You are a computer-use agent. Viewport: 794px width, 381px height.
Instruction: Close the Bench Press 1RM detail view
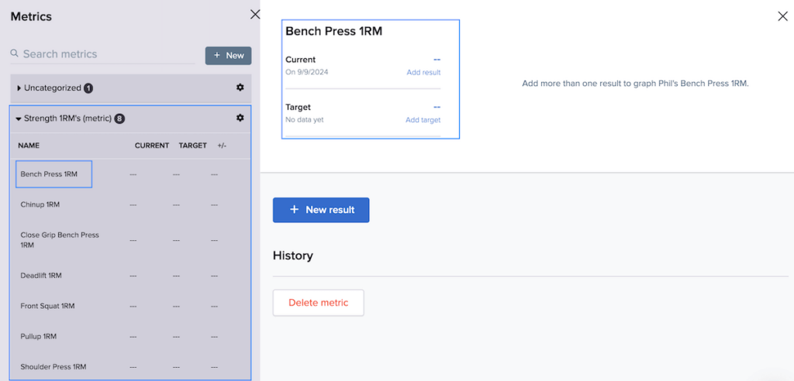(782, 16)
